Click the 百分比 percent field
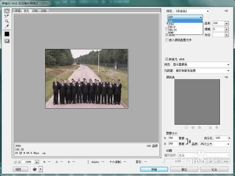The image size is (235, 176). click(221, 138)
